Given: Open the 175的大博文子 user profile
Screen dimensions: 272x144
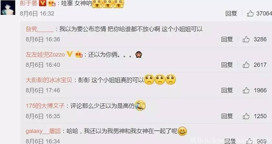Looking at the screenshot, I should tap(45, 106).
